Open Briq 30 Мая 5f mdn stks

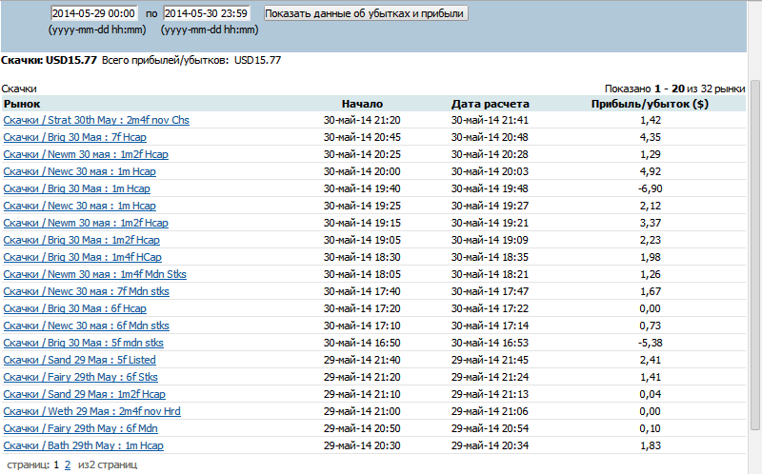(83, 343)
